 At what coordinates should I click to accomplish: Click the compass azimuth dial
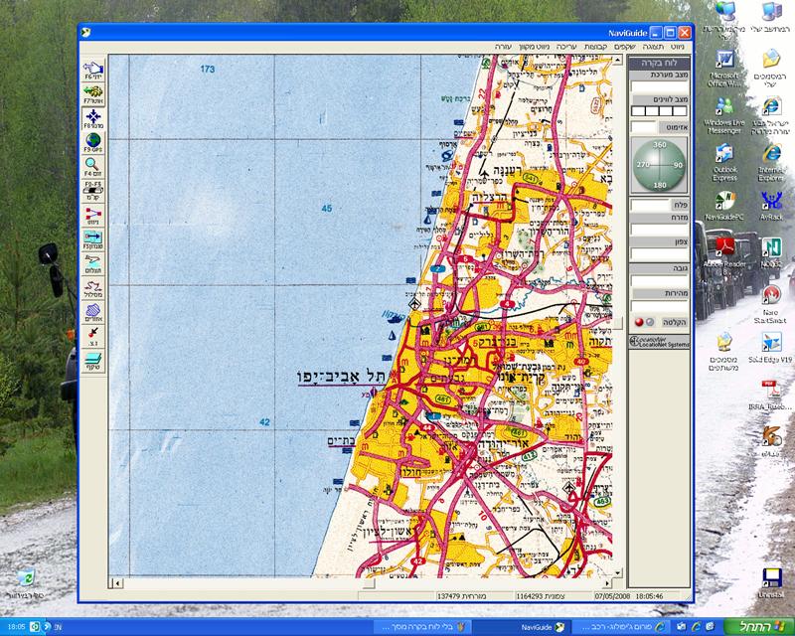coord(659,164)
